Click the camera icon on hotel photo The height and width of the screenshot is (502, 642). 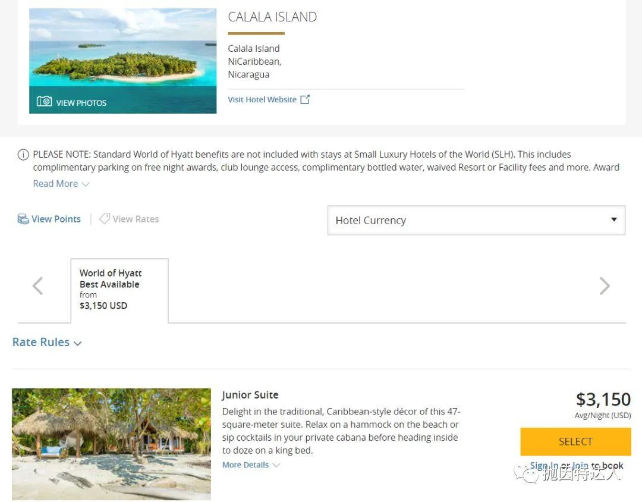point(44,102)
